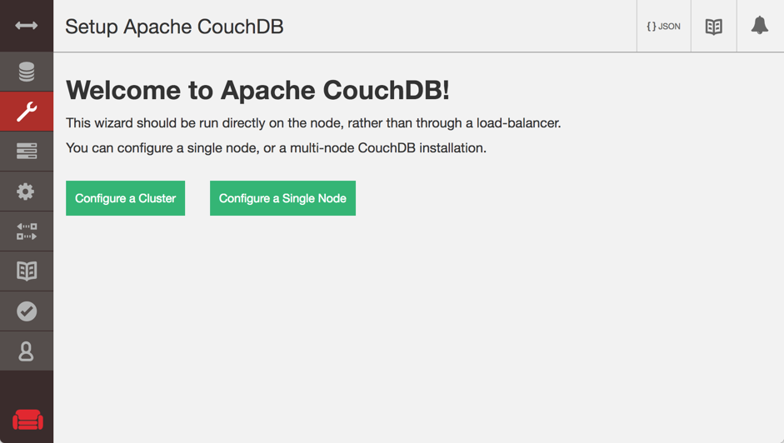Open the JSON view in header

pyautogui.click(x=663, y=27)
